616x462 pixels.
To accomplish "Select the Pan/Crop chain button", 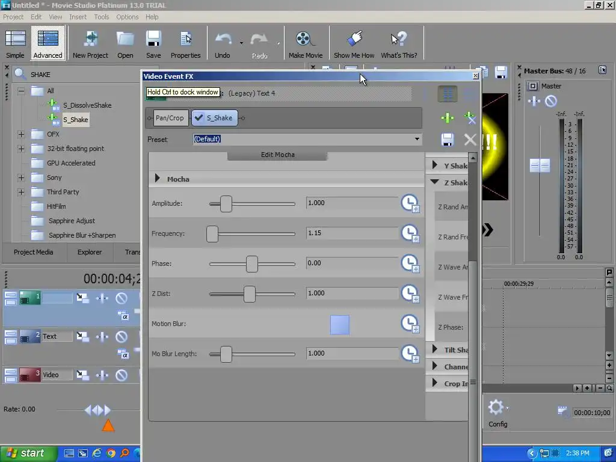I will [x=170, y=118].
